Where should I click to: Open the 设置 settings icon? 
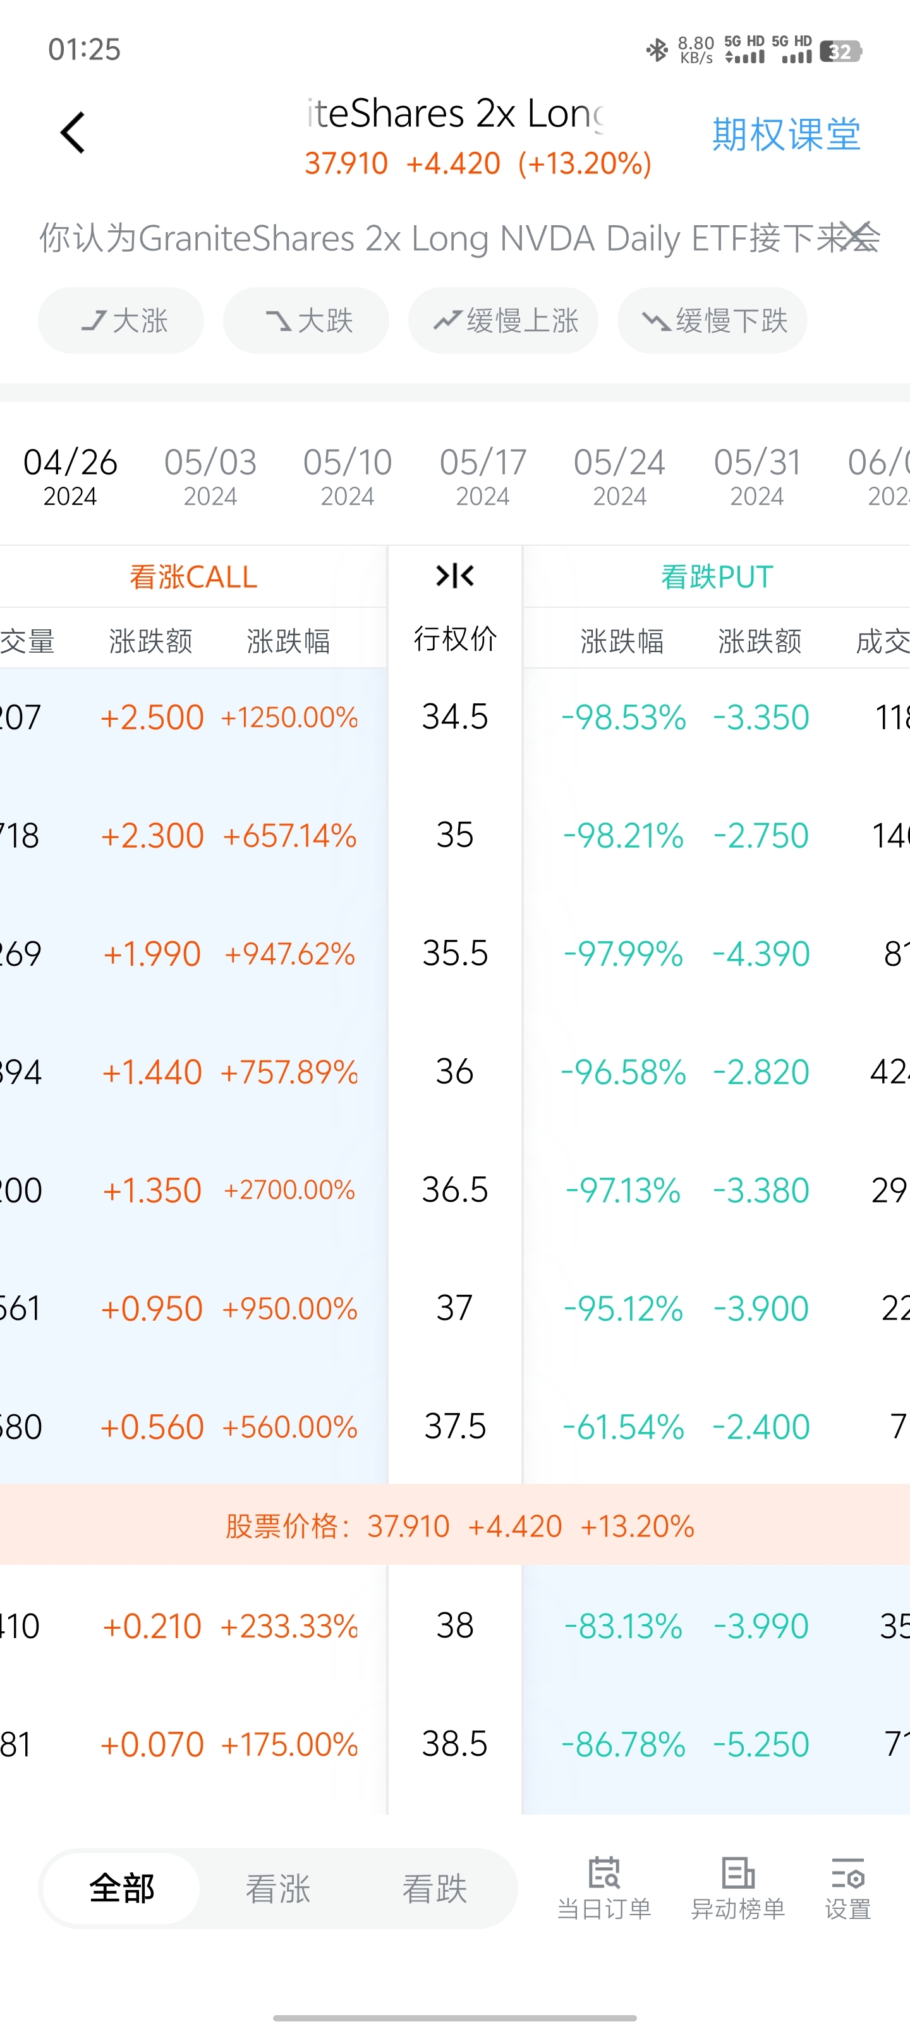pos(848,1888)
